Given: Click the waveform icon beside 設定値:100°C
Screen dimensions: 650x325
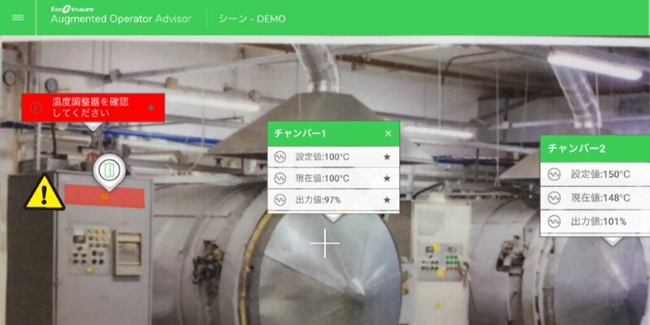Looking at the screenshot, I should (280, 157).
